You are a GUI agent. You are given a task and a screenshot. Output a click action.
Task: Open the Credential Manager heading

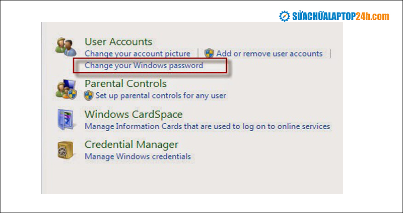click(x=131, y=145)
